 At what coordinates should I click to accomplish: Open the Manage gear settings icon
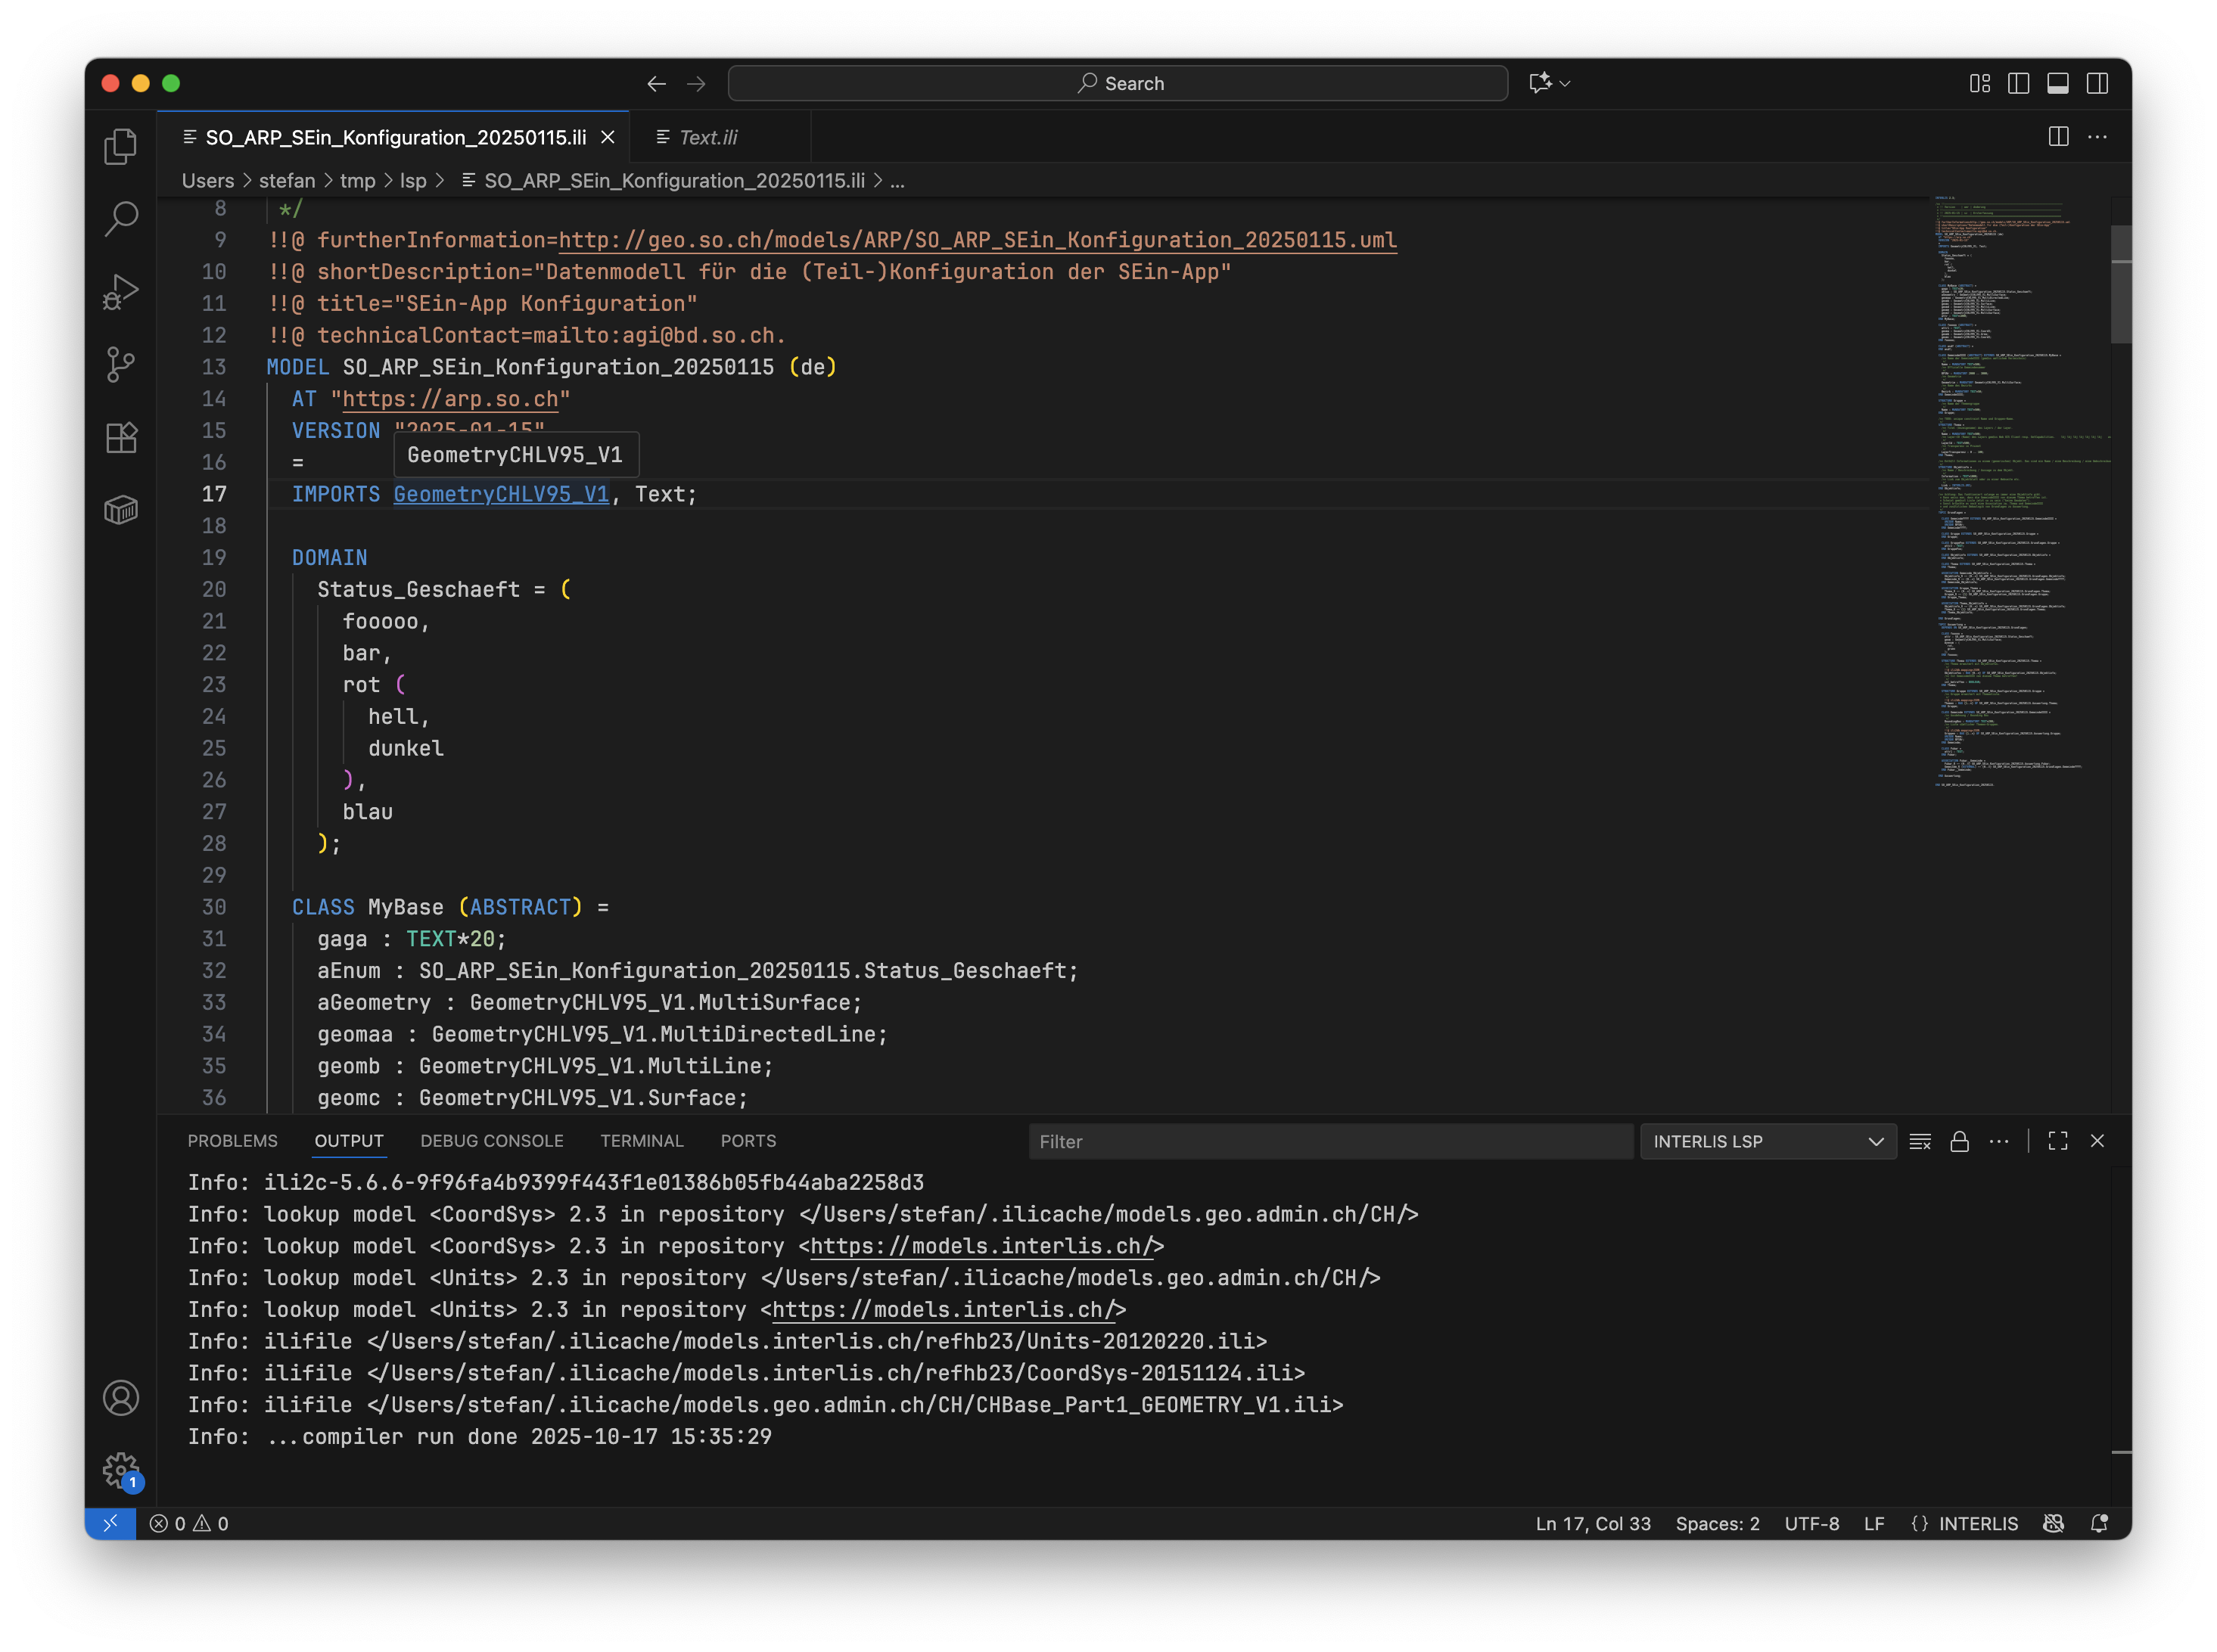click(120, 1470)
